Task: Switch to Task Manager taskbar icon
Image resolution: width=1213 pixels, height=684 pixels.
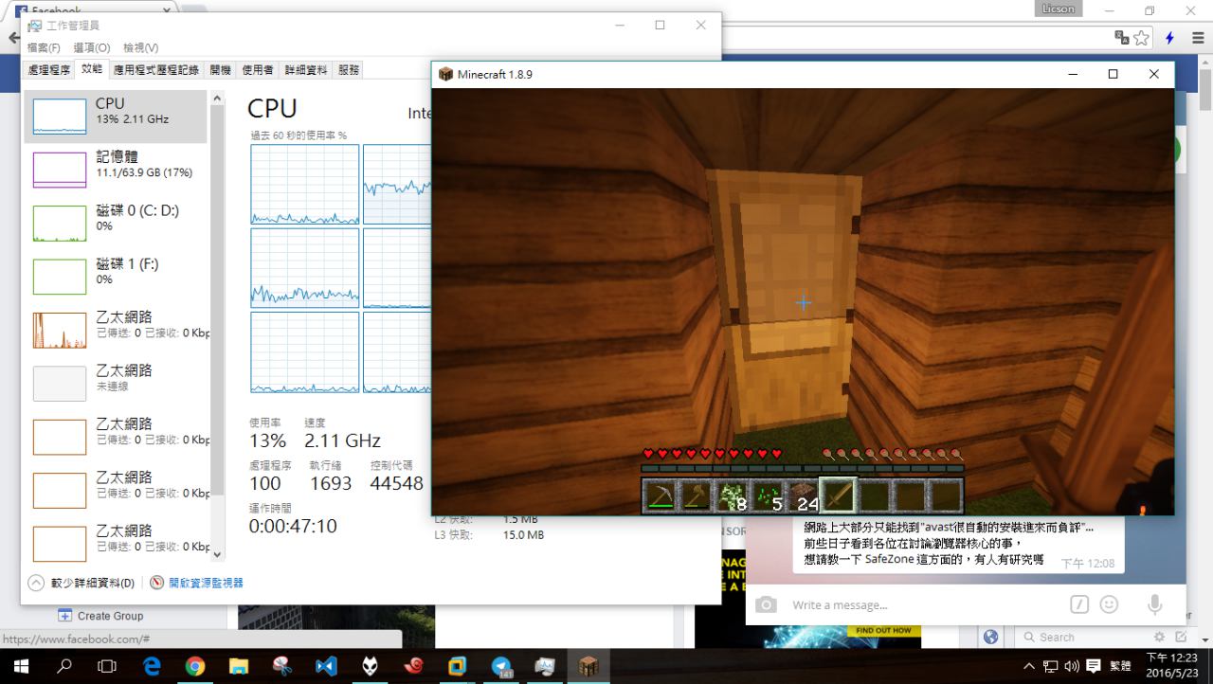Action: (545, 666)
